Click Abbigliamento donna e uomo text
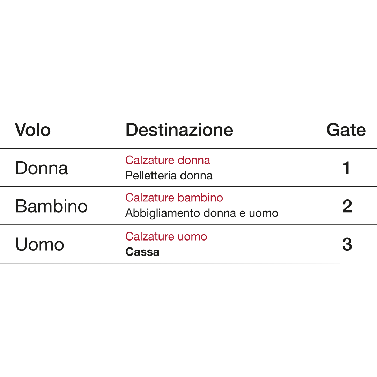Screen dimensions: 377x377 (x=202, y=213)
